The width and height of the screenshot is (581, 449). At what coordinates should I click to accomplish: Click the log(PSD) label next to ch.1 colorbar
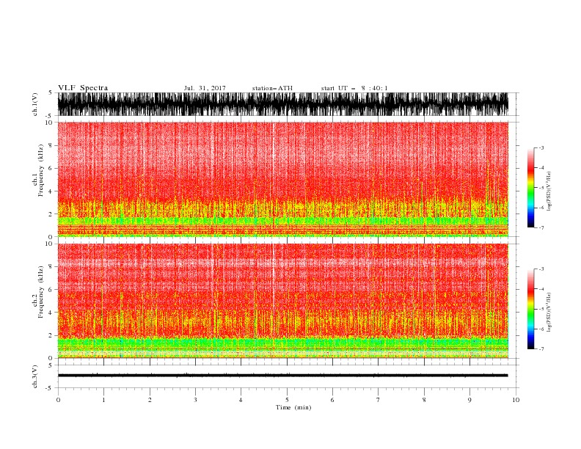click(549, 191)
